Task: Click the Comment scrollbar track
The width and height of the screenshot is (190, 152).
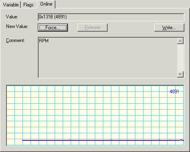Action: [x=180, y=58]
